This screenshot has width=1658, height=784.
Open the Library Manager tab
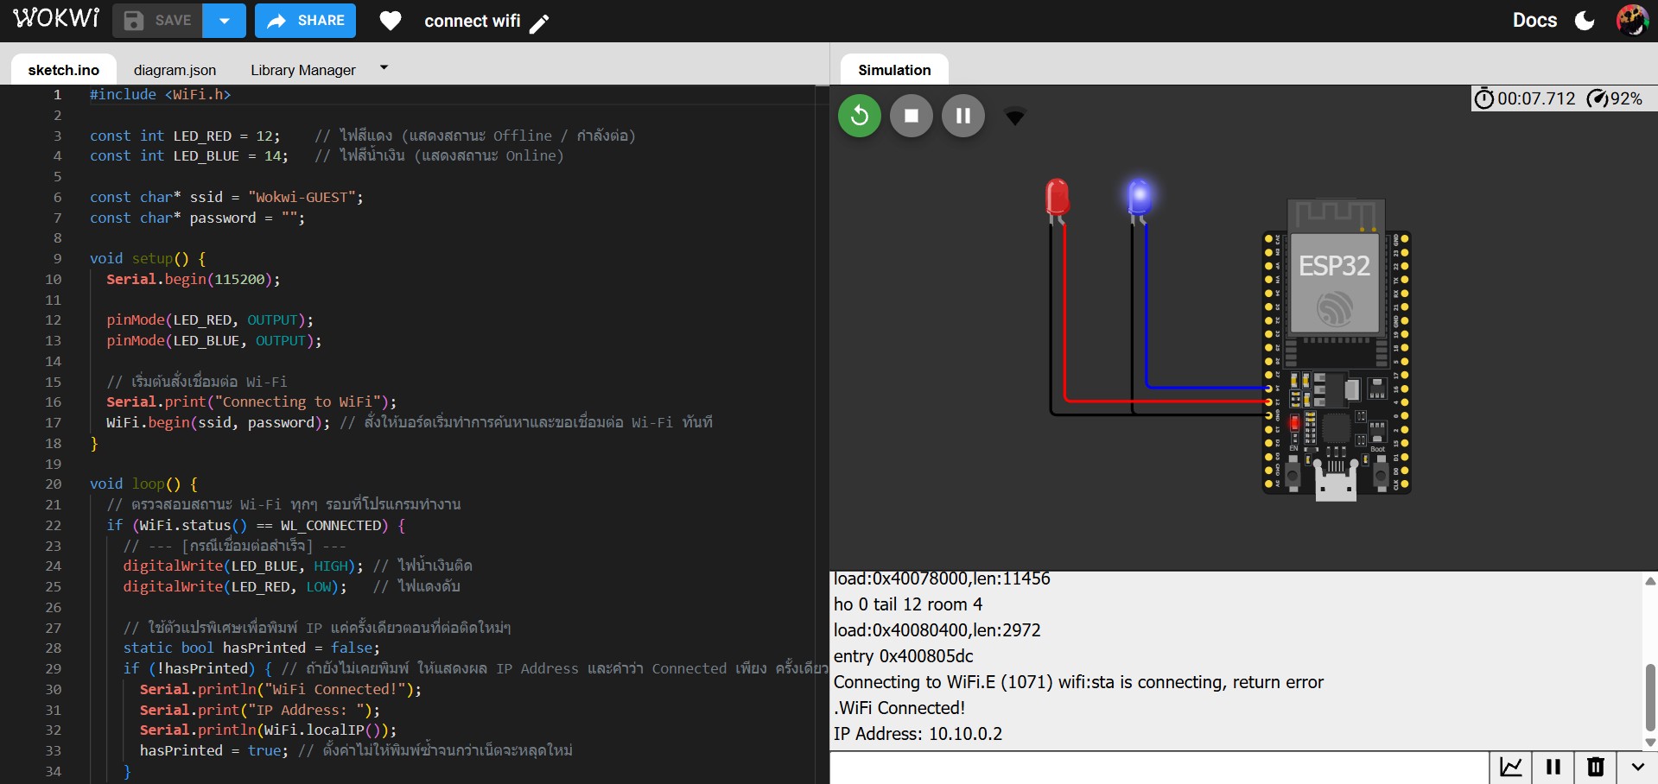point(302,70)
